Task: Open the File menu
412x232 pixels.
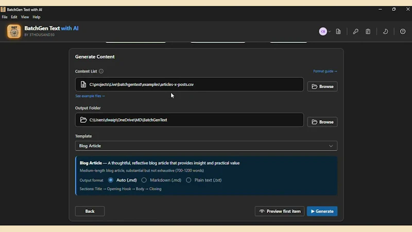Action: (5, 17)
